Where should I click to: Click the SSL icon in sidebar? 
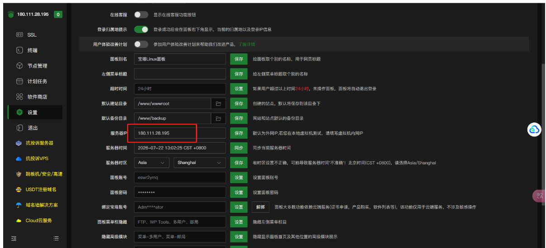(19, 35)
